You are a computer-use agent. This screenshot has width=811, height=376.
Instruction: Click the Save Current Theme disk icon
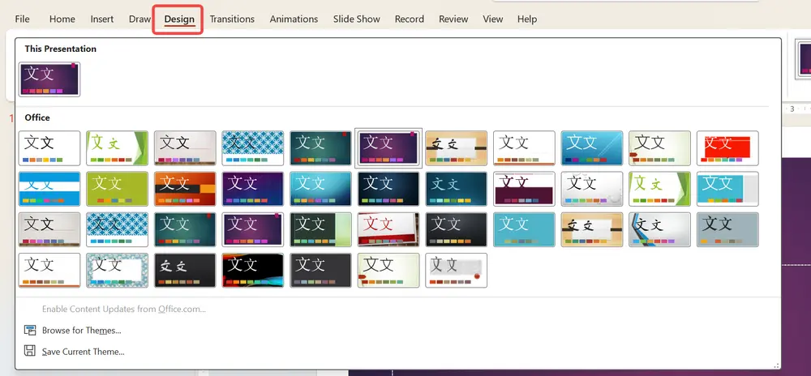pyautogui.click(x=30, y=352)
